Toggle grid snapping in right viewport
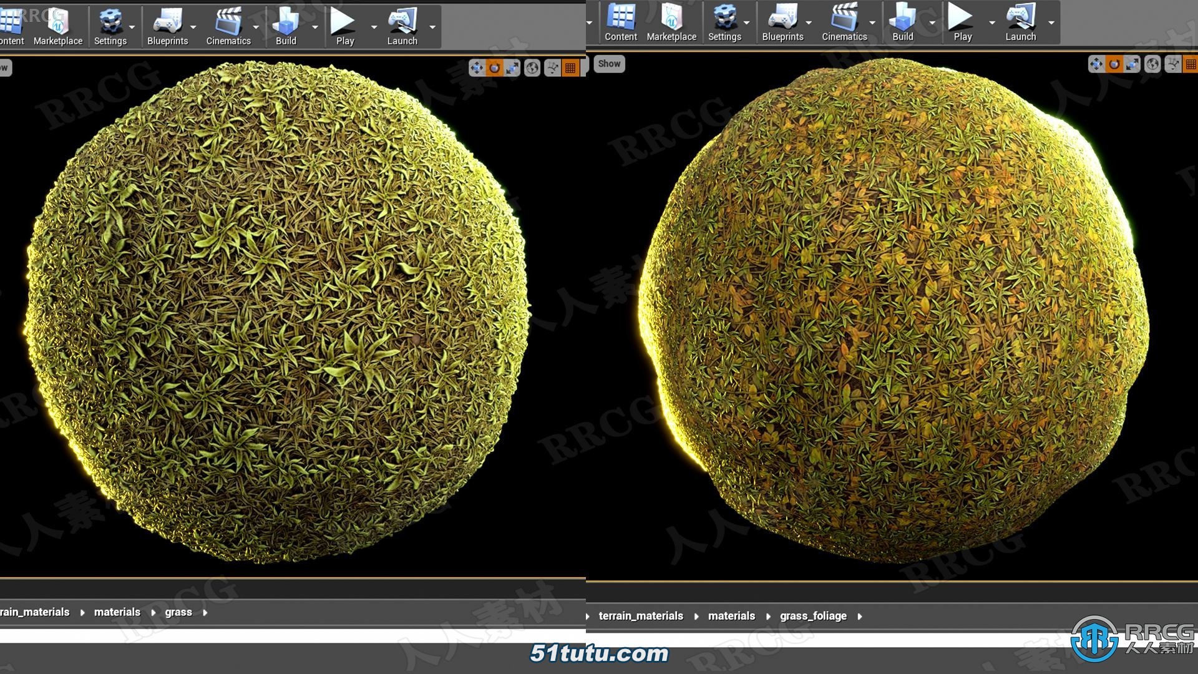The image size is (1198, 674). click(1191, 64)
